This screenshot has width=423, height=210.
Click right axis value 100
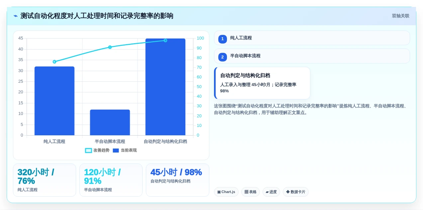[200, 38]
